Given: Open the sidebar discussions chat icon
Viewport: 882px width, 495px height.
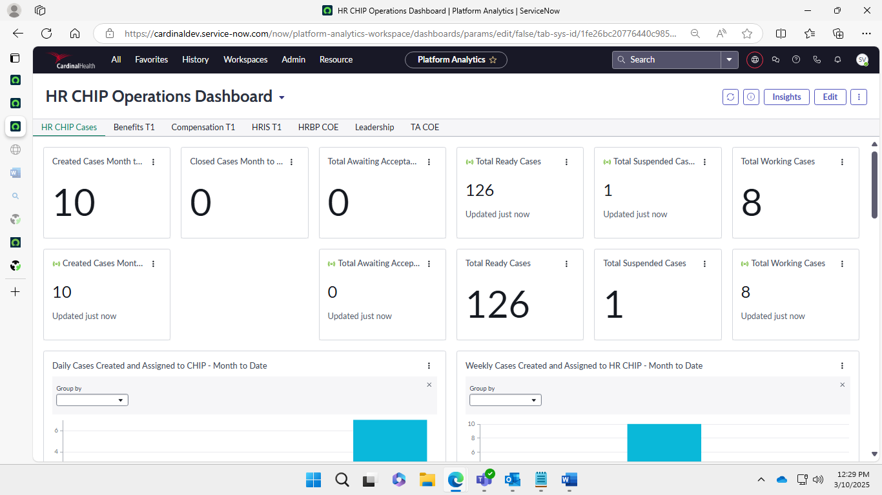Looking at the screenshot, I should (x=775, y=59).
